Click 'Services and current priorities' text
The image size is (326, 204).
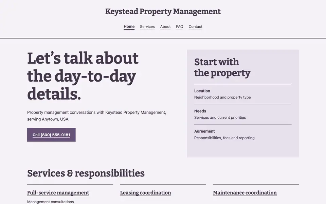(x=220, y=117)
